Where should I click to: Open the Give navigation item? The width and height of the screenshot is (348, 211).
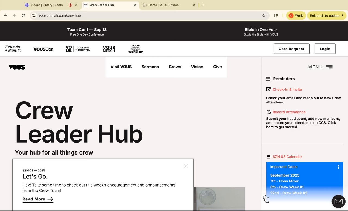(x=217, y=67)
